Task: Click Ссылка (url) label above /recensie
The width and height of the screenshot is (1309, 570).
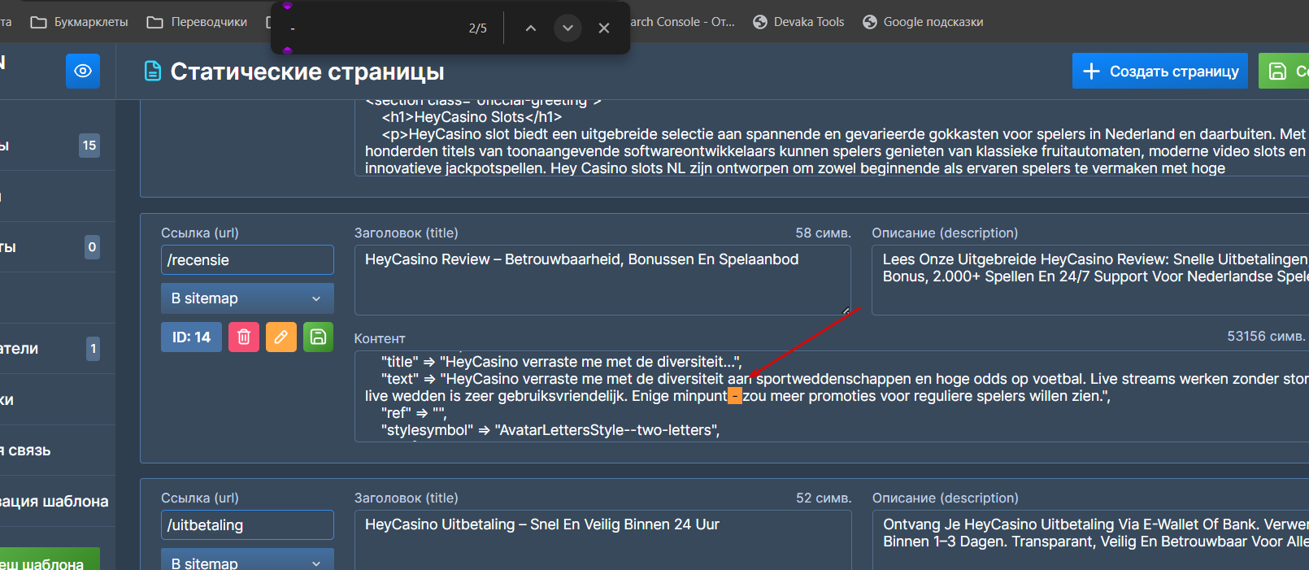Action: point(200,233)
